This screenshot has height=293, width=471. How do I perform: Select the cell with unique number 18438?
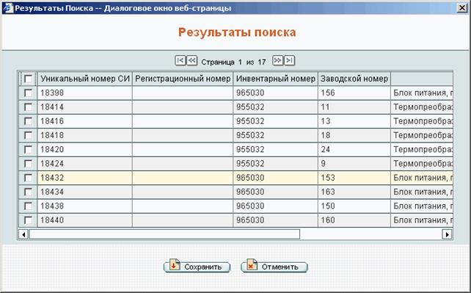[x=84, y=206]
